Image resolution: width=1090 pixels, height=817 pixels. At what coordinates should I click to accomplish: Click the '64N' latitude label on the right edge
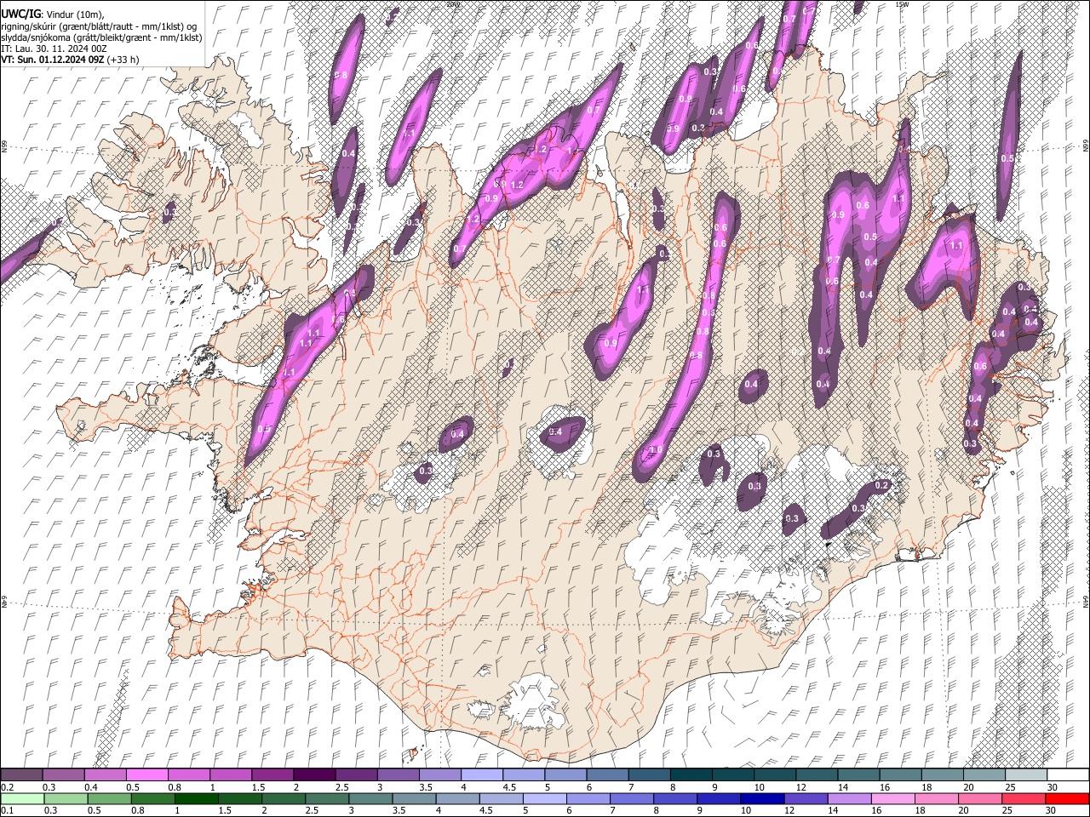point(1086,600)
